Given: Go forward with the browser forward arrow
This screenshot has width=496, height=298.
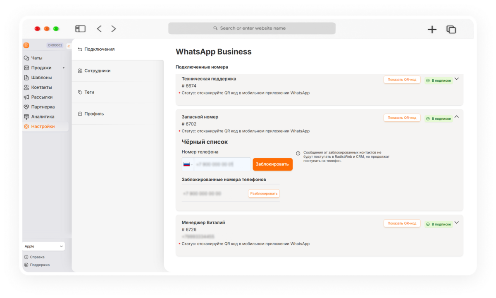Looking at the screenshot, I should click(x=114, y=29).
